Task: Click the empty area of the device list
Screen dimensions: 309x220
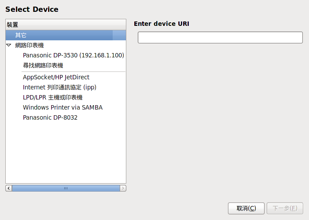Action: click(x=66, y=153)
